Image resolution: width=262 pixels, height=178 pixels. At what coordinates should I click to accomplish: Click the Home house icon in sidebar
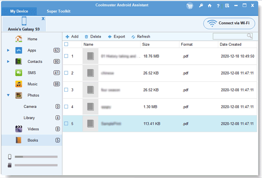[x=19, y=39]
